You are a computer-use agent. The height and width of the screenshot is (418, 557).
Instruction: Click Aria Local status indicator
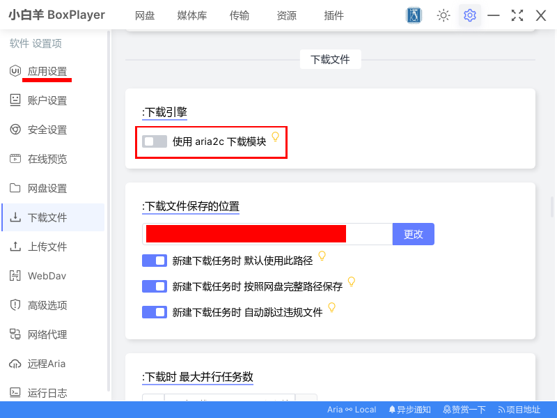pyautogui.click(x=352, y=410)
